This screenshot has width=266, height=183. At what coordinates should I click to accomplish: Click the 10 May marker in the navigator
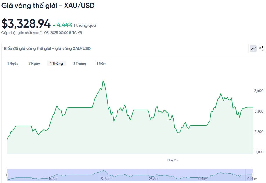coord(251,179)
